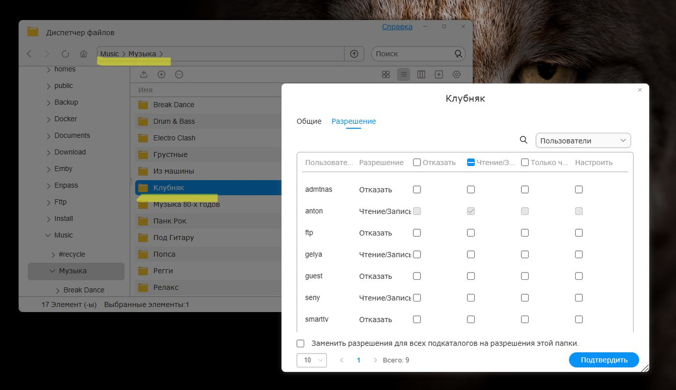
Task: Open the page size 10 dropdown
Action: pyautogui.click(x=312, y=360)
